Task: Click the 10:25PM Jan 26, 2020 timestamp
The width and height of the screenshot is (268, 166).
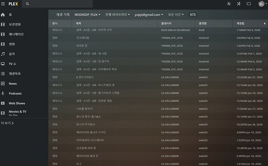Action: pyautogui.click(x=249, y=124)
